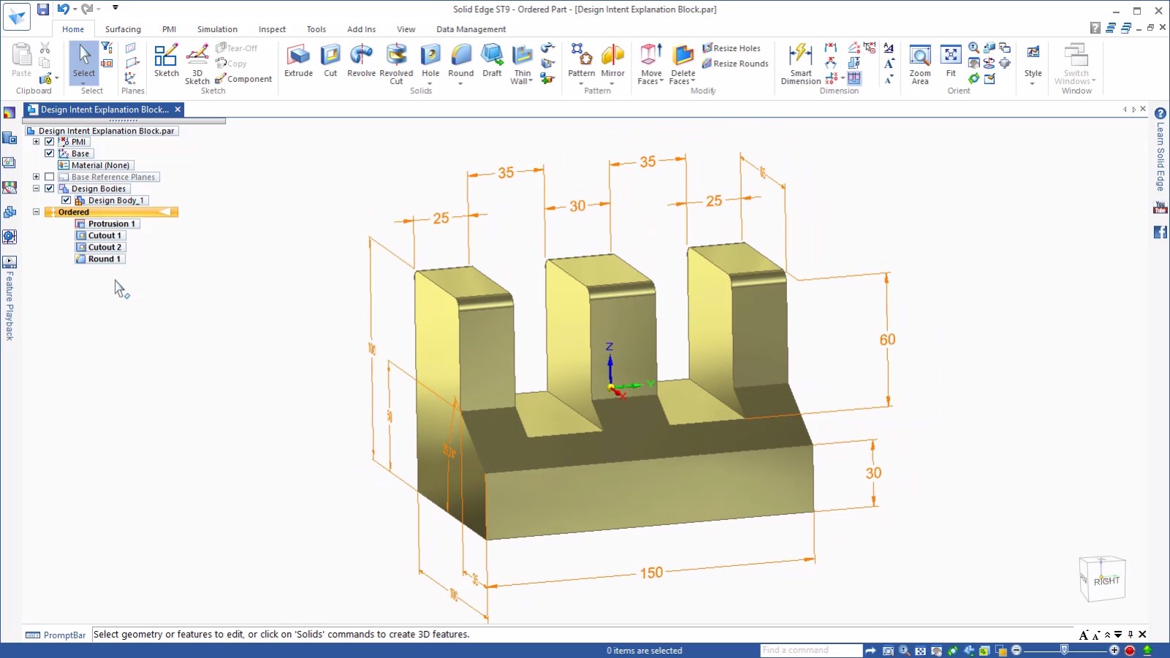The height and width of the screenshot is (658, 1170).
Task: Activate the Revolve tool
Action: pyautogui.click(x=360, y=62)
